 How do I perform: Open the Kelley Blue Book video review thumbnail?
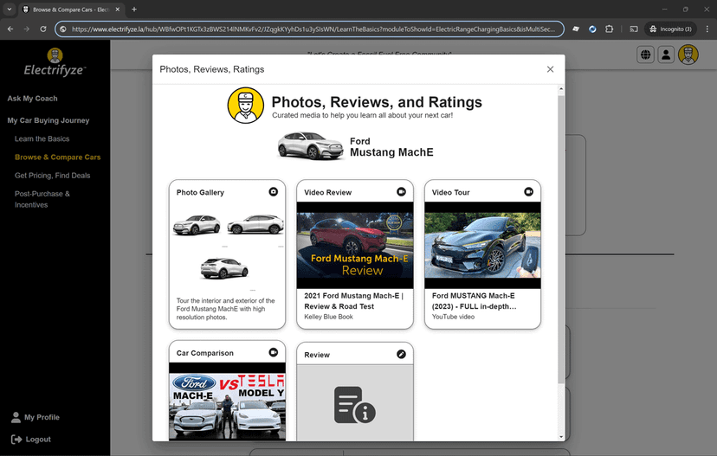[355, 245]
